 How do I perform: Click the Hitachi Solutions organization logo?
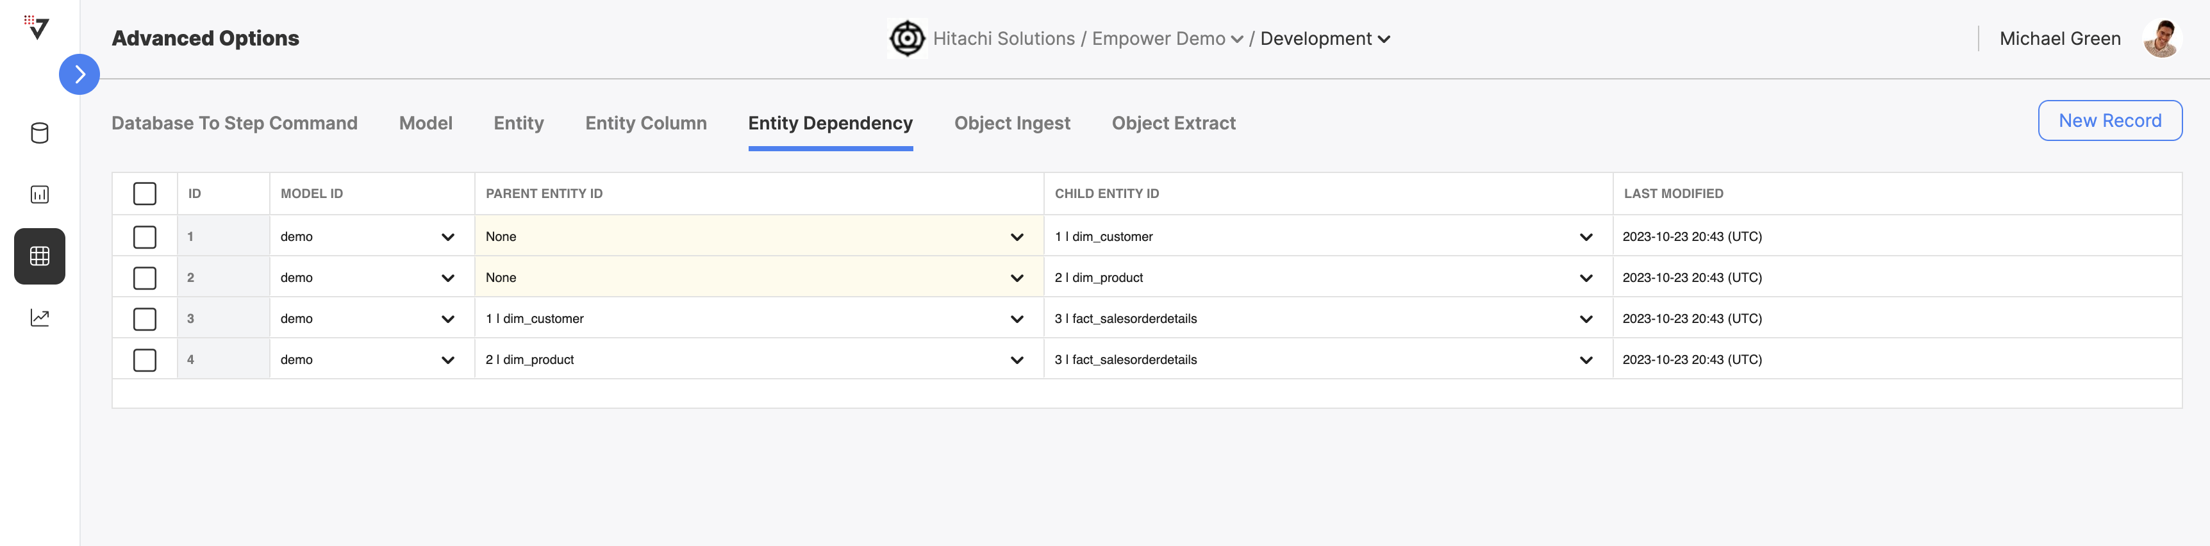click(x=907, y=38)
